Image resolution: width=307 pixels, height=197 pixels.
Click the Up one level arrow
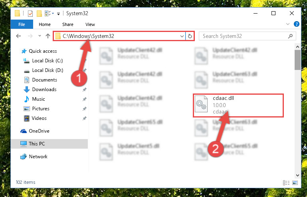48,36
